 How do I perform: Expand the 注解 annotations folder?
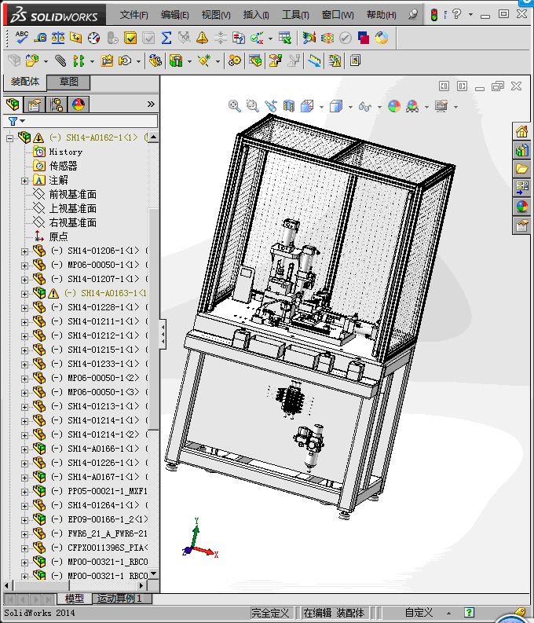point(24,181)
